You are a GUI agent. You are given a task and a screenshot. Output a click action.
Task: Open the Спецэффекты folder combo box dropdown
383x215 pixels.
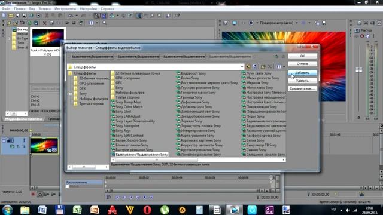(x=242, y=67)
